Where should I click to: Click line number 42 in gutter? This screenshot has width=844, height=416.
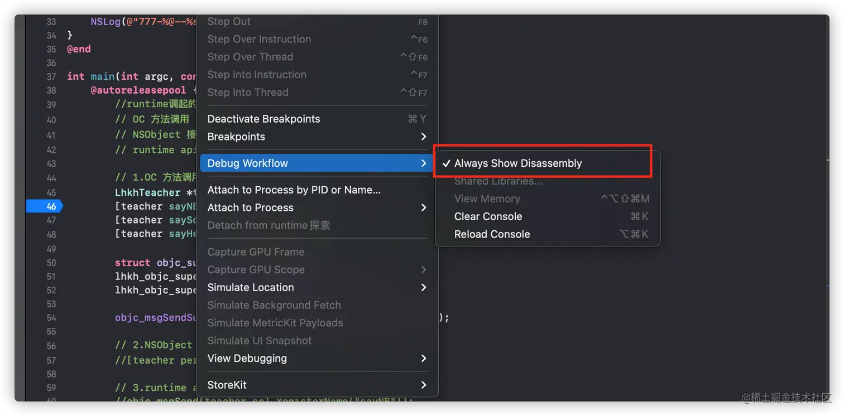(x=51, y=150)
